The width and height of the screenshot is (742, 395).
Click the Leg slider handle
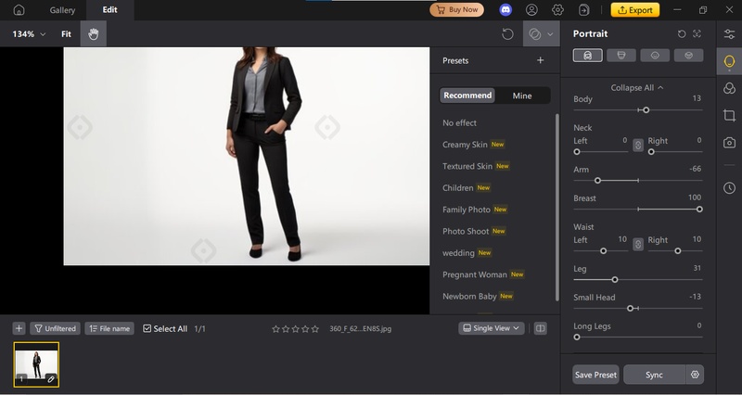point(615,279)
